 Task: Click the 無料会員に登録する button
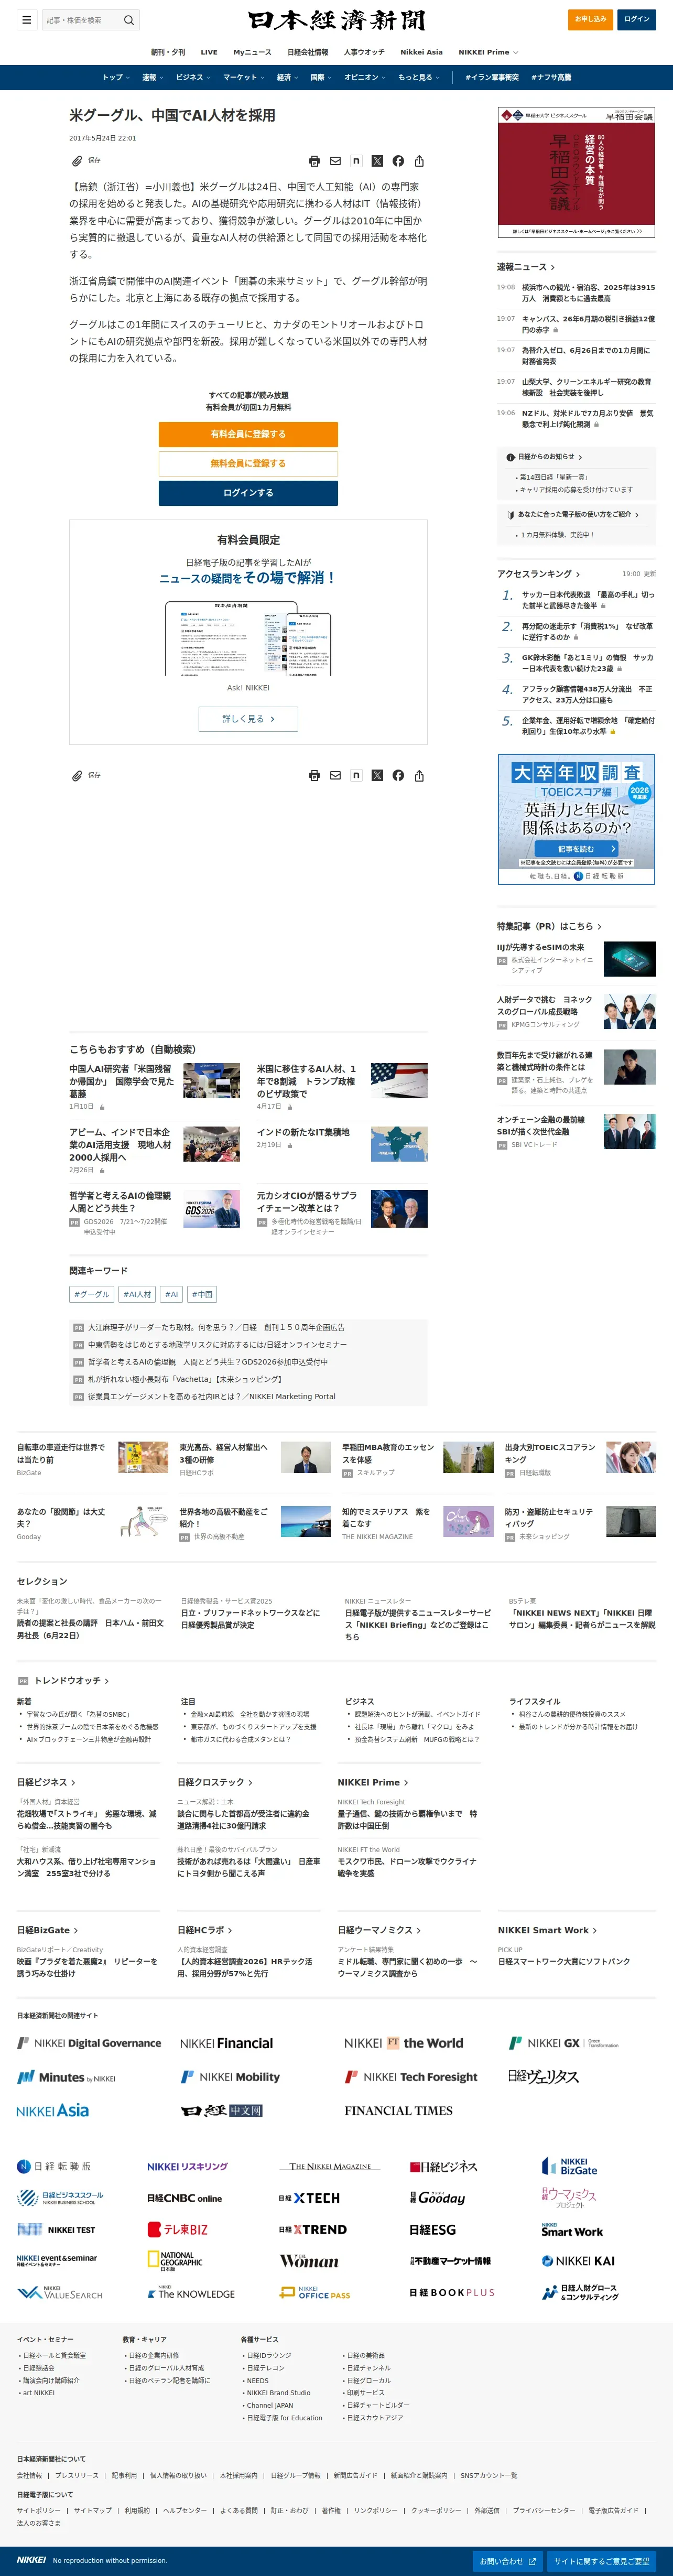tap(248, 463)
